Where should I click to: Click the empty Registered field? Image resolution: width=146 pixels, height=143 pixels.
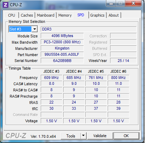pos(123,42)
